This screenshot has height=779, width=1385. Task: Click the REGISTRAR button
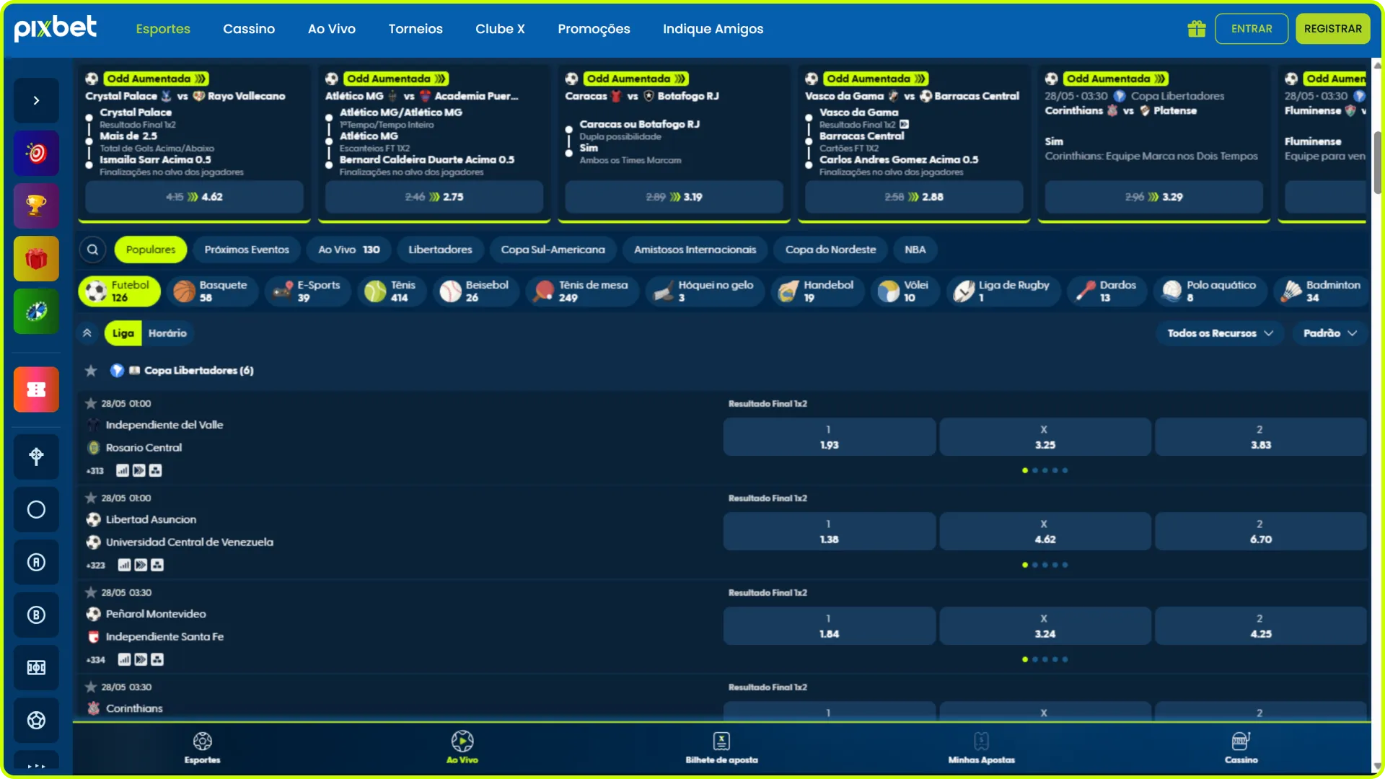coord(1332,29)
